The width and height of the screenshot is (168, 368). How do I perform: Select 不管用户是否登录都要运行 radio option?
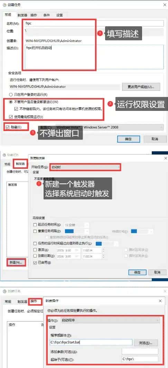click(10, 102)
